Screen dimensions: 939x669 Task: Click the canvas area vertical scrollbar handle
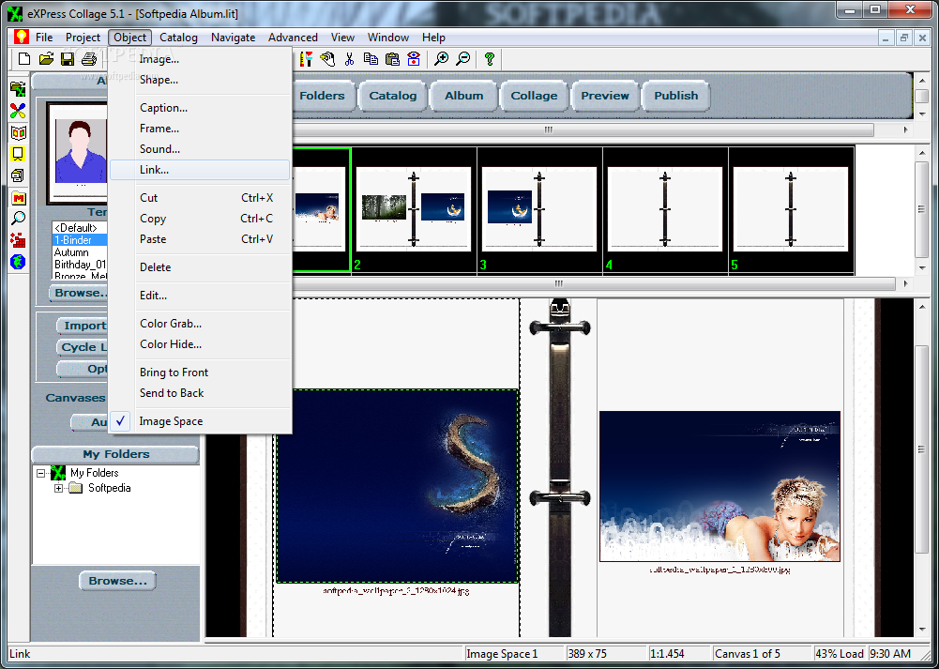click(922, 449)
